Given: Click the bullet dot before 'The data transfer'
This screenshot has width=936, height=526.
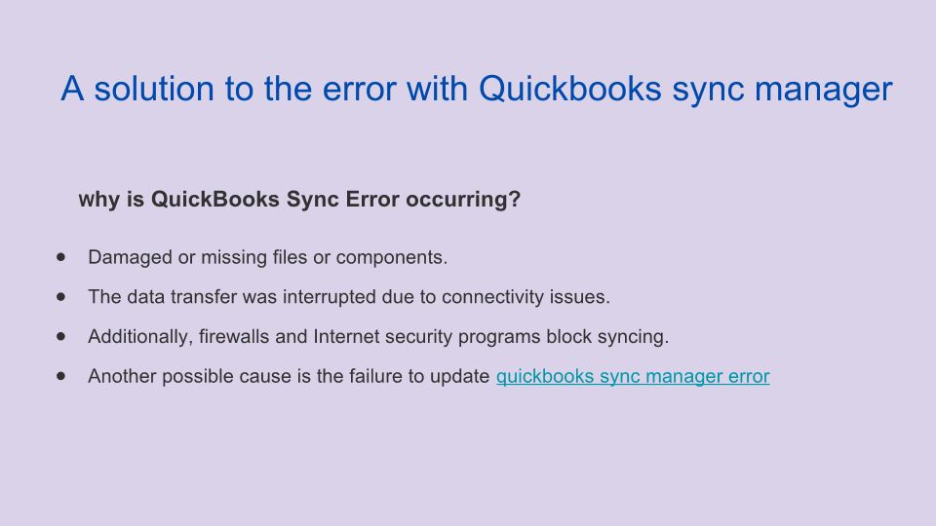Looking at the screenshot, I should click(63, 296).
